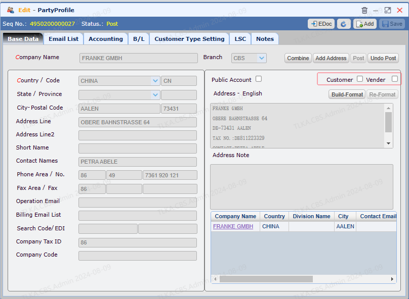Toggle the Public Account checkbox
This screenshot has height=299, width=409.
(x=259, y=79)
